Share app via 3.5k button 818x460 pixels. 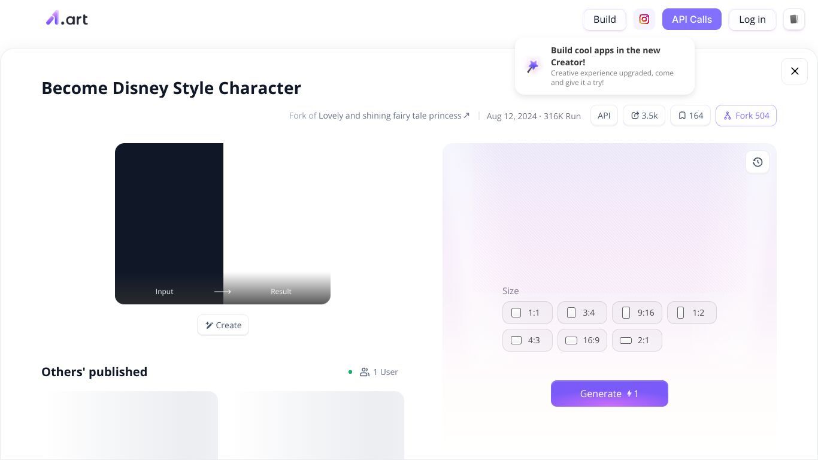644,116
